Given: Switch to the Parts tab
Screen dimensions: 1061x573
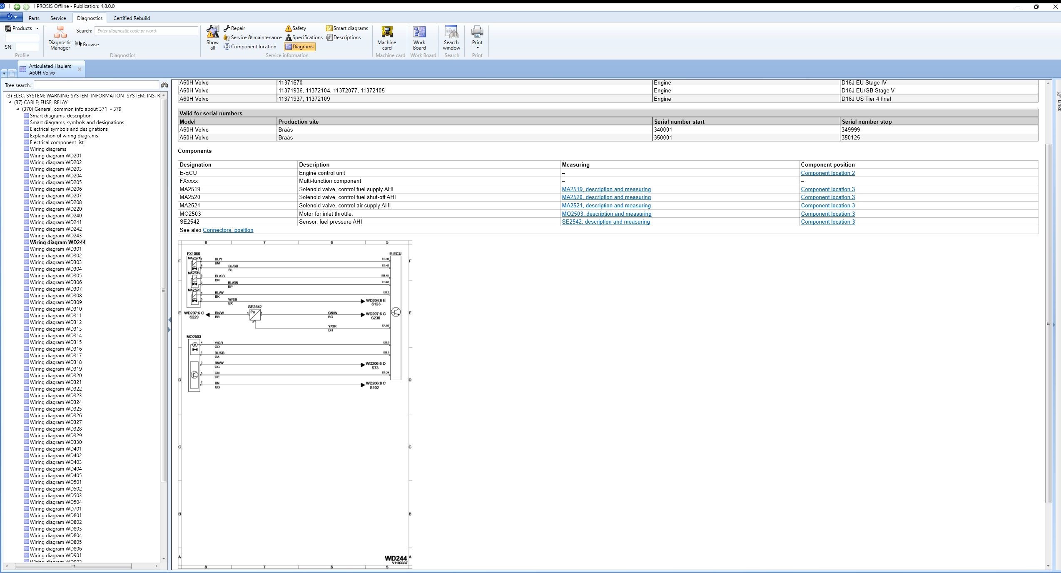Looking at the screenshot, I should pyautogui.click(x=34, y=18).
